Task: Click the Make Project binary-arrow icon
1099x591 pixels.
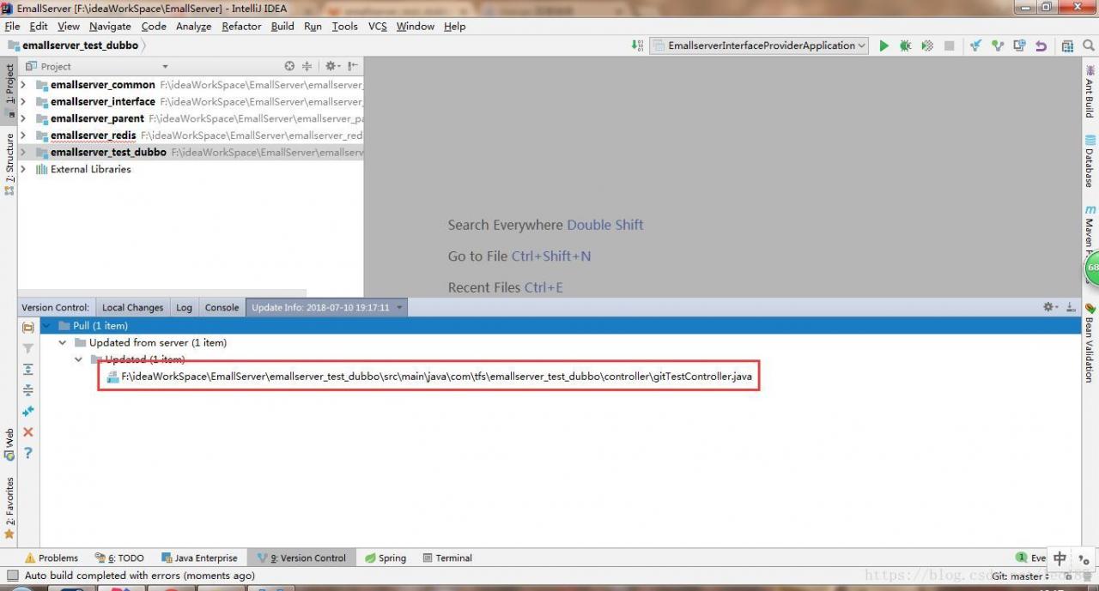Action: click(637, 45)
